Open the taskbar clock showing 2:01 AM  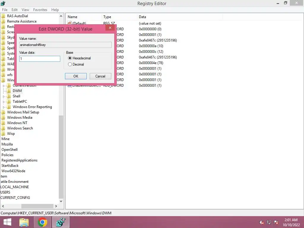[291, 222]
